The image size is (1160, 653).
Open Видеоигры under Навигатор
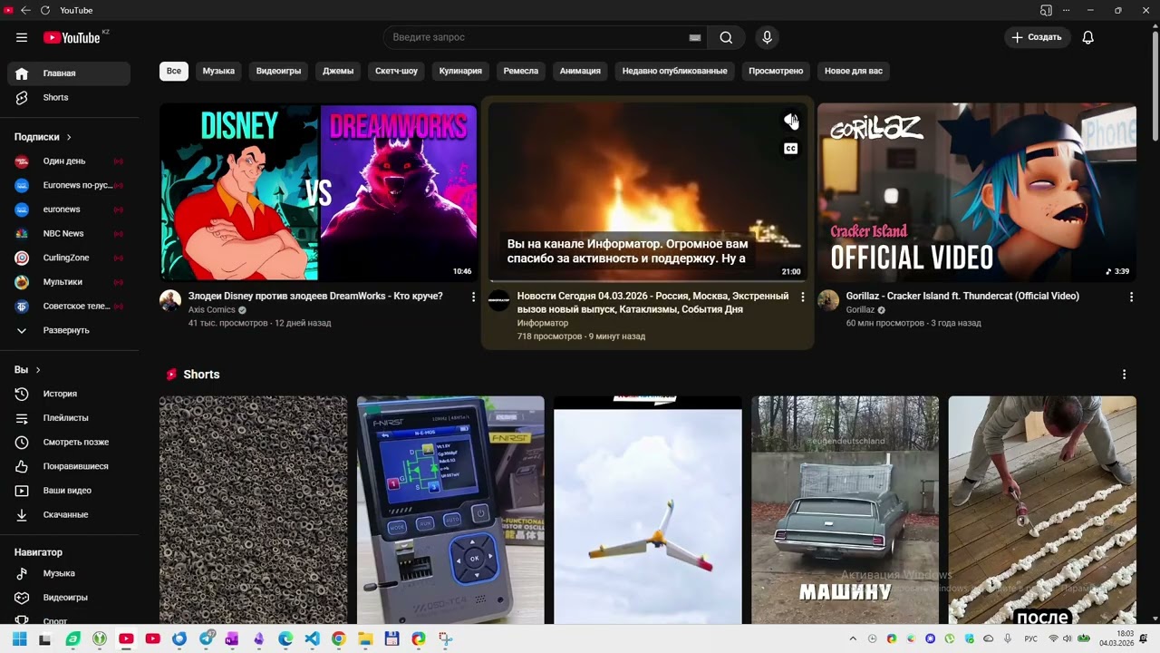[69, 598]
